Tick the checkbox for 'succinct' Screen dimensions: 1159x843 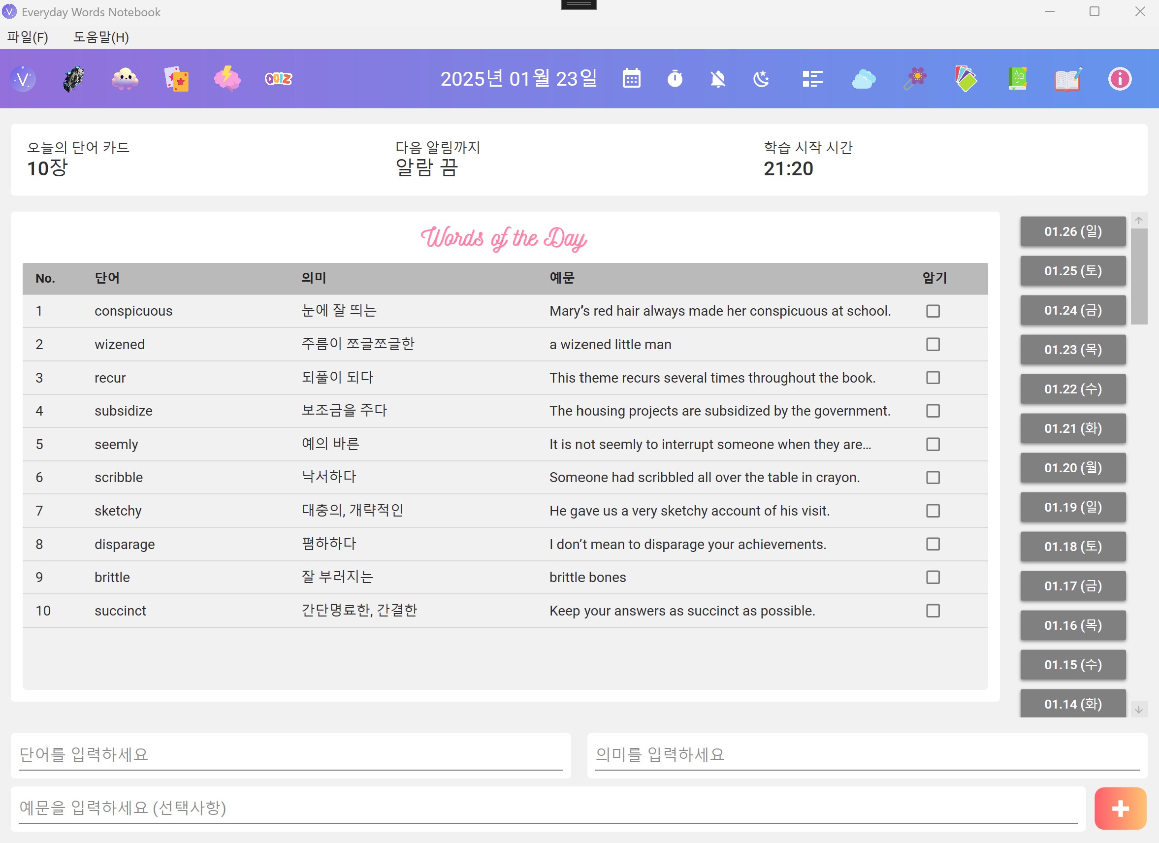click(933, 611)
